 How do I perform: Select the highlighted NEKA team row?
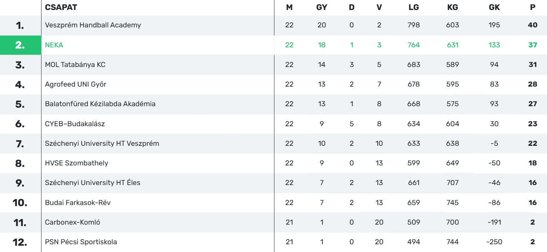[x=273, y=45]
